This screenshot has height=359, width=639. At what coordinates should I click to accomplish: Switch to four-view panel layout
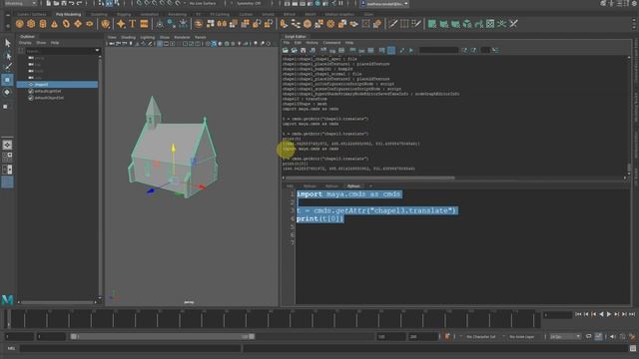[7, 158]
